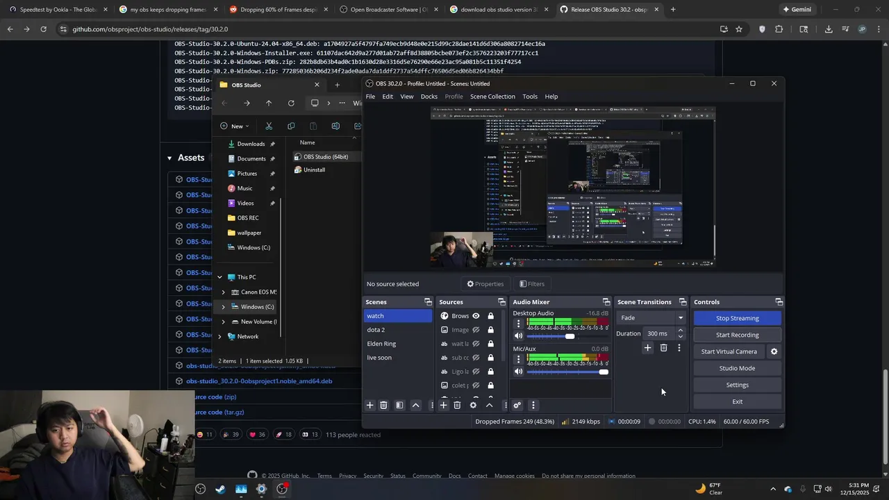Add a source using Sources plus icon
The image size is (889, 500).
point(443,405)
